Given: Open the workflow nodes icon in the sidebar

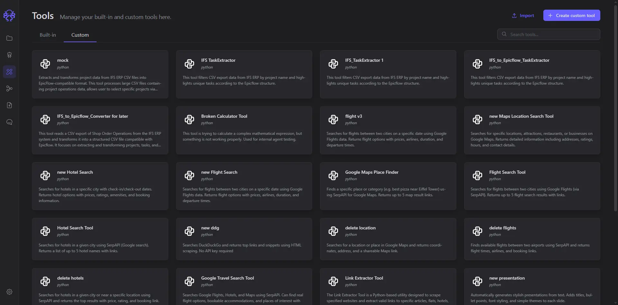Looking at the screenshot, I should tap(9, 88).
